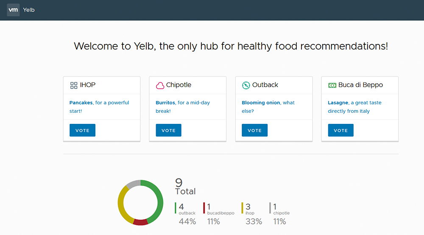
Task: Click the Chipotle pink cloud icon
Action: [x=160, y=85]
